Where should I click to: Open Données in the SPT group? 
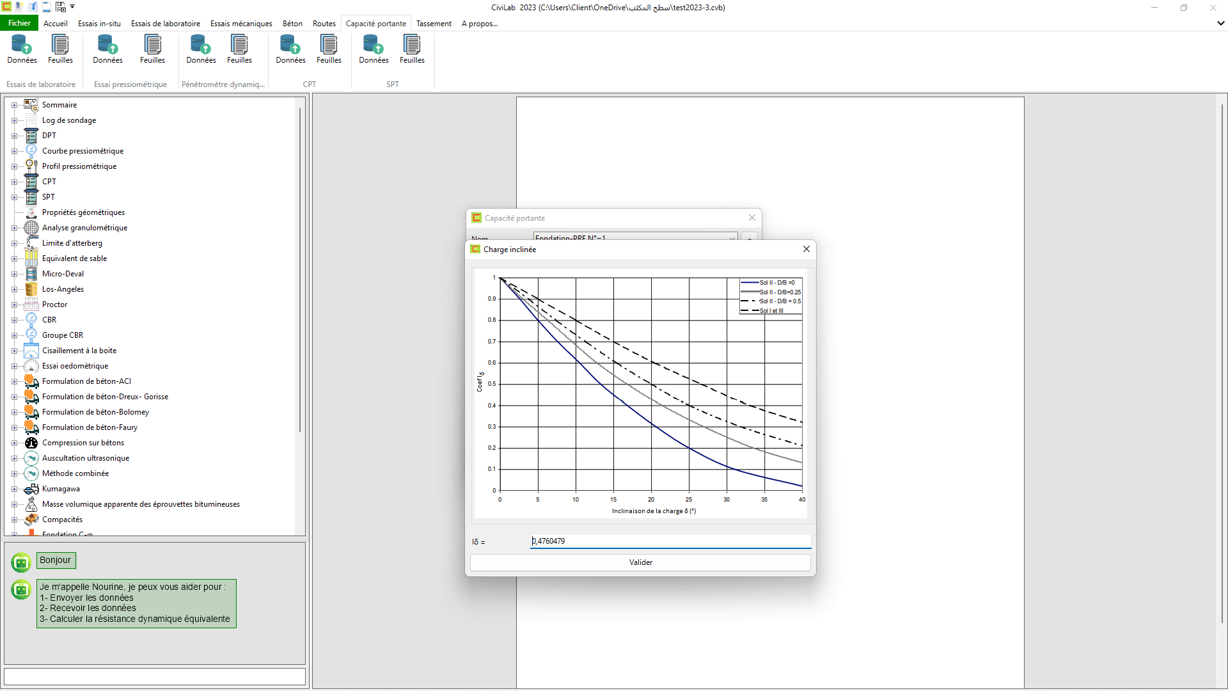pos(374,50)
